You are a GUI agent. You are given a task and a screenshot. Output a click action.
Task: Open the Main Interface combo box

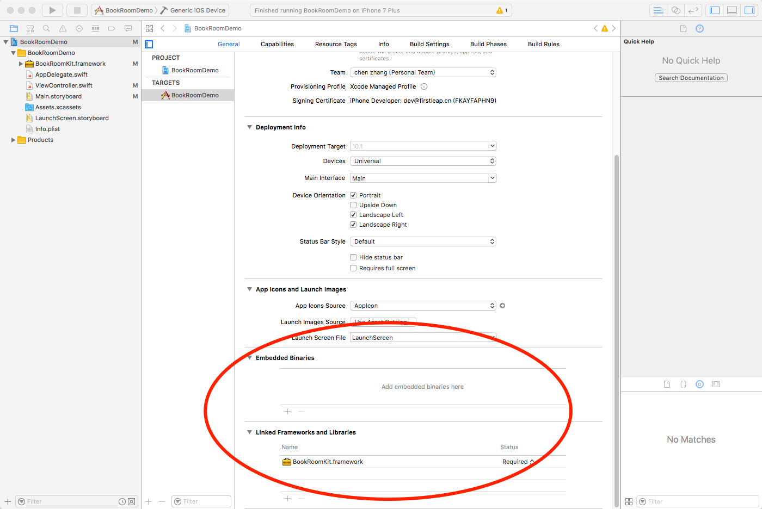click(x=423, y=178)
